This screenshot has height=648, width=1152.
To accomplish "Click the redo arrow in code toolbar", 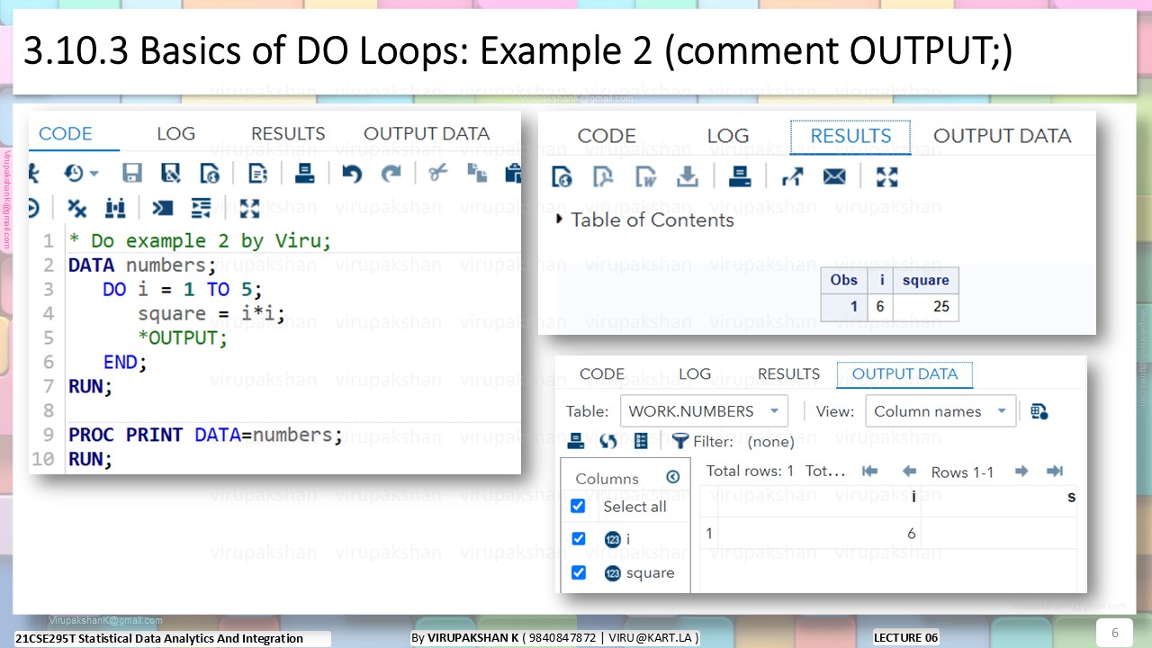I will tap(391, 173).
